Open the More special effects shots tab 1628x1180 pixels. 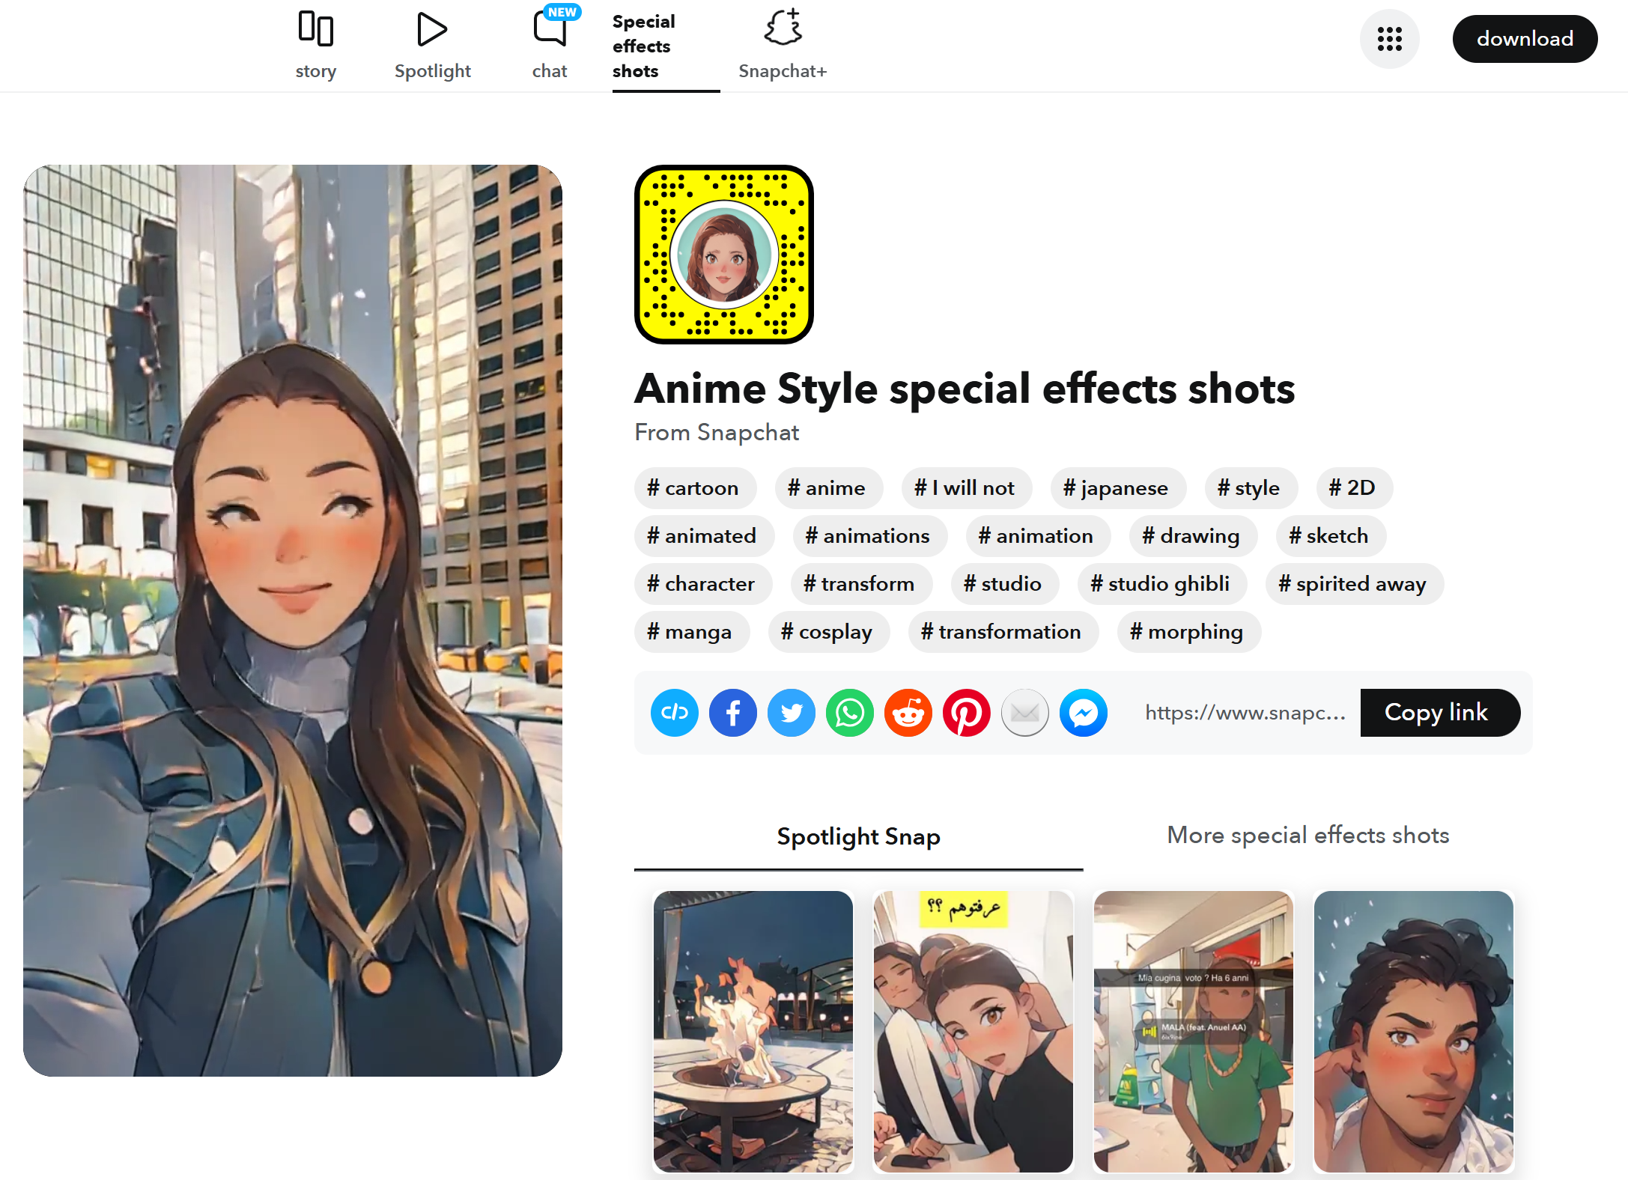(x=1307, y=835)
